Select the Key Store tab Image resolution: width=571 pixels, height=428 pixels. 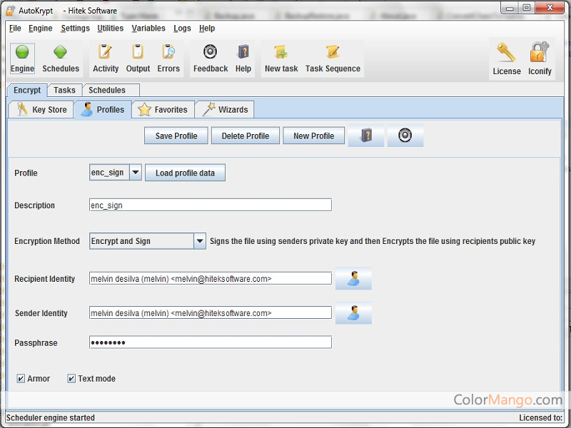(x=41, y=109)
